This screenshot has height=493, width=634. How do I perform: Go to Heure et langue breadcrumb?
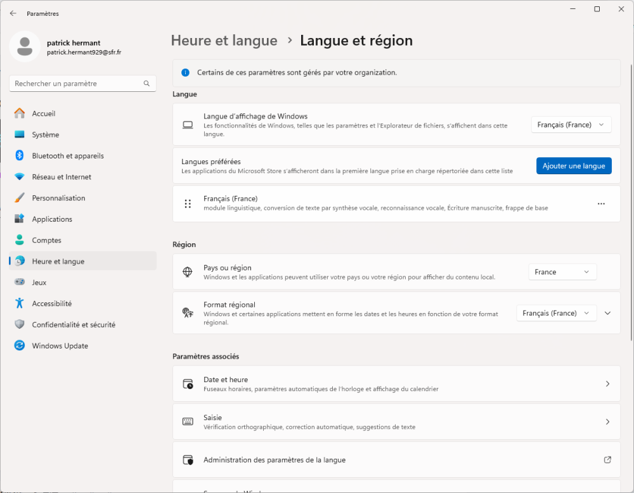coord(224,41)
